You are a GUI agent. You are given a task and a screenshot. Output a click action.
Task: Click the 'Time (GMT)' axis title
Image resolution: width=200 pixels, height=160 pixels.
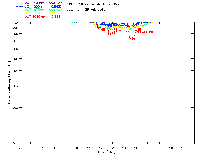(x=106, y=152)
